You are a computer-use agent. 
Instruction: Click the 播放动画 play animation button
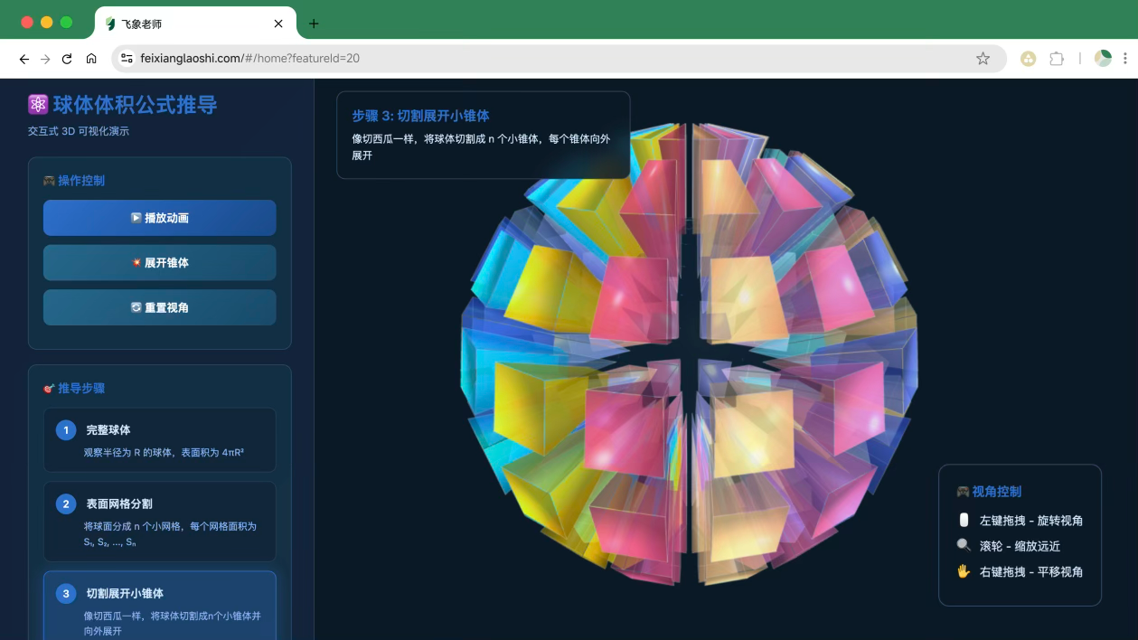pyautogui.click(x=159, y=218)
